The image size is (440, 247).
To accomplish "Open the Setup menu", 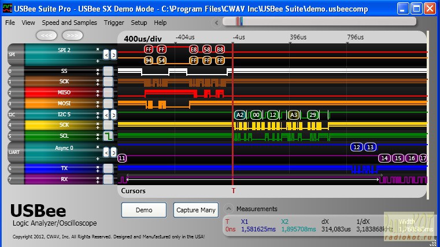I will 139,23.
